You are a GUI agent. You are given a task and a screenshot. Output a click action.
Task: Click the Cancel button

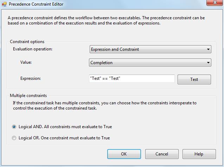pyautogui.click(x=162, y=154)
